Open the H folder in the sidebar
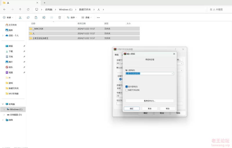Screen dimensions: 232x148 (x=8, y=78)
